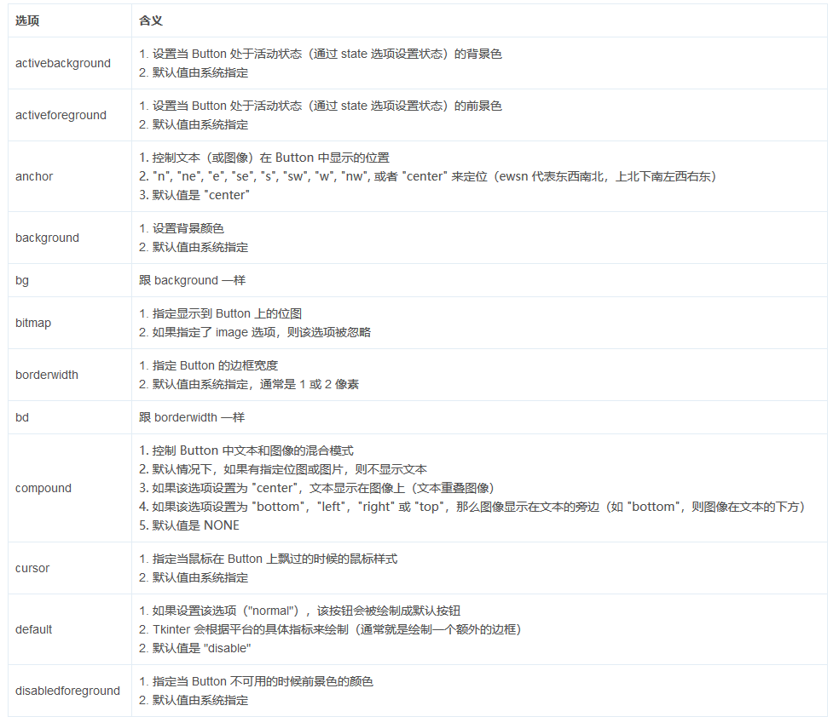Click the 选项 column header
Screen dimensions: 839x717
[x=26, y=19]
